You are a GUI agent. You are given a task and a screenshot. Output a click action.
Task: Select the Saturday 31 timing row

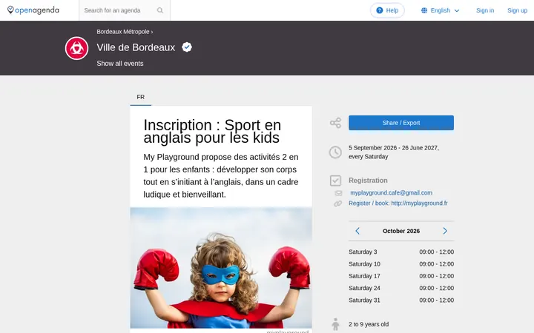tap(401, 300)
